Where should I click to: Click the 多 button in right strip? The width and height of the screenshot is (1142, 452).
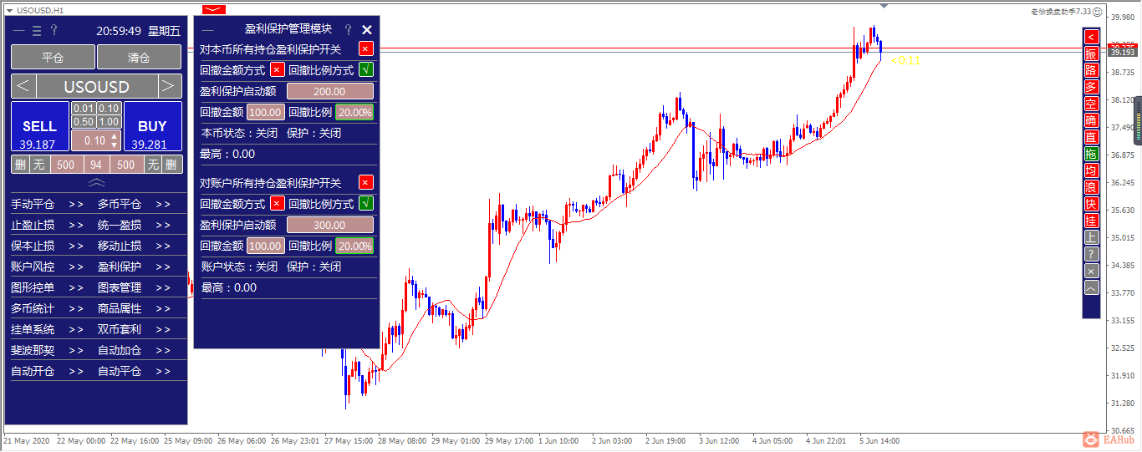[x=1091, y=87]
